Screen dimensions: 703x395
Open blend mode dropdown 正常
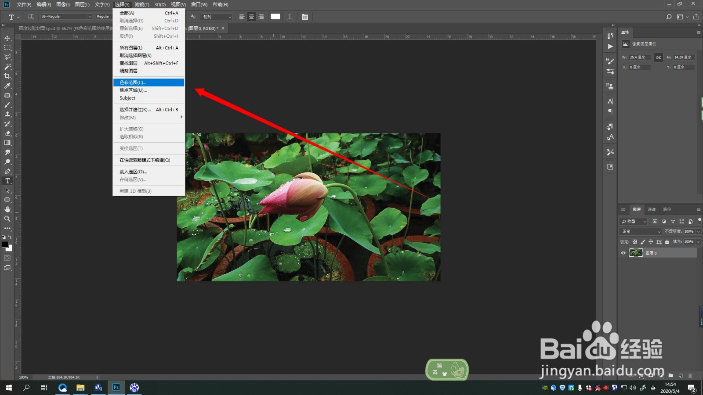(640, 231)
